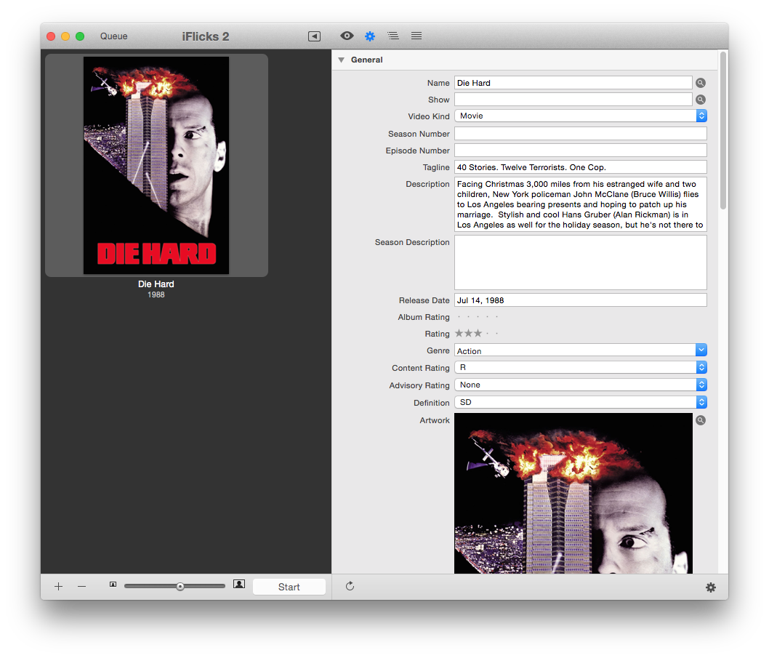Click the large thumbnail size icon
Image resolution: width=769 pixels, height=658 pixels.
coord(239,584)
